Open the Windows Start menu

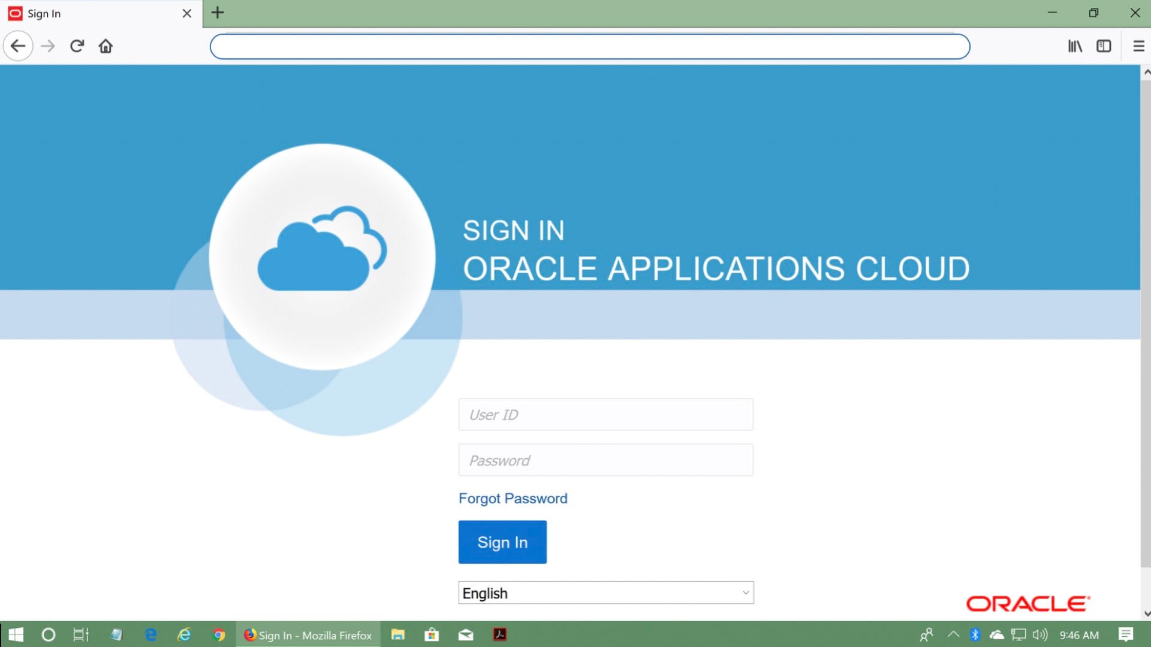tap(16, 635)
